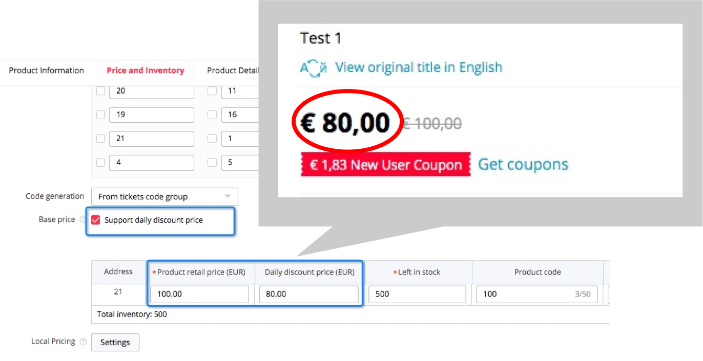This screenshot has height=361, width=703.
Task: Click the Get coupons link
Action: pos(523,165)
